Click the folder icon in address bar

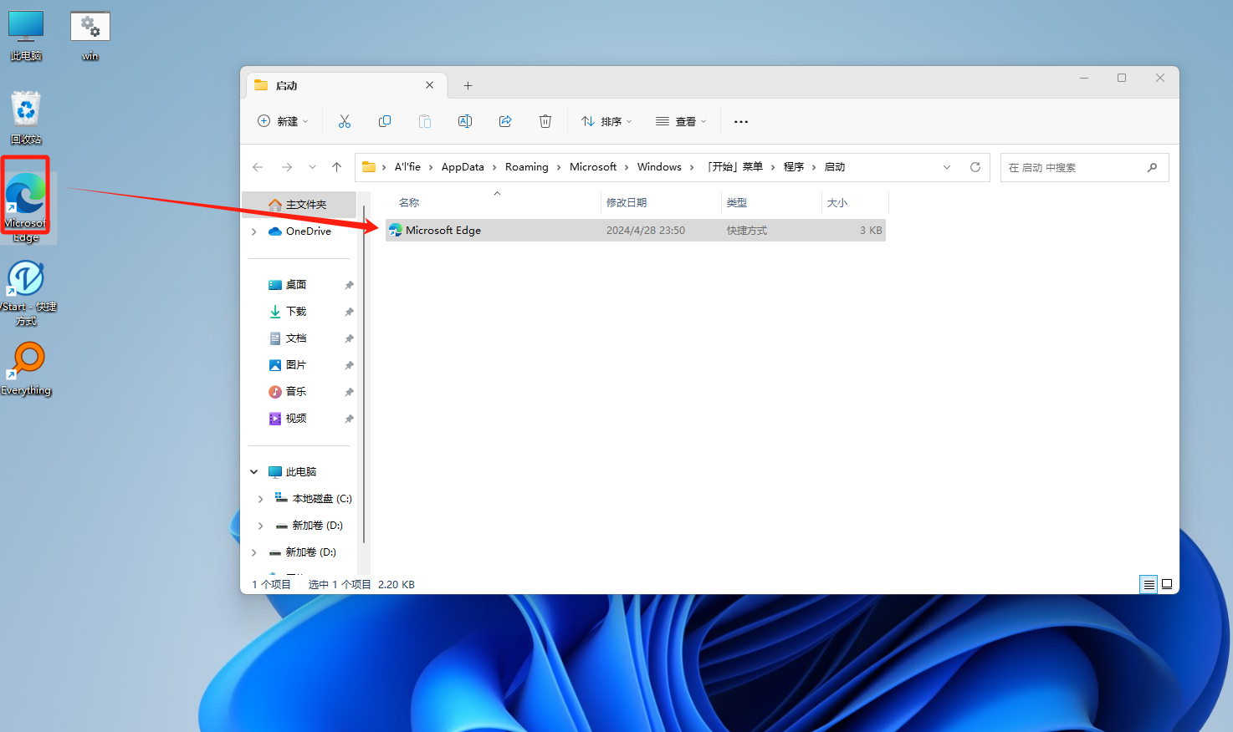368,167
